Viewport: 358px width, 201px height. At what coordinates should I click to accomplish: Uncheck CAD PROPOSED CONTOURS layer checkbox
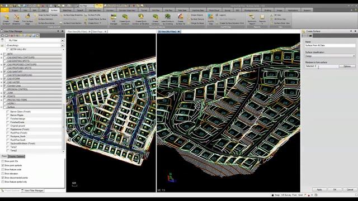point(4,65)
